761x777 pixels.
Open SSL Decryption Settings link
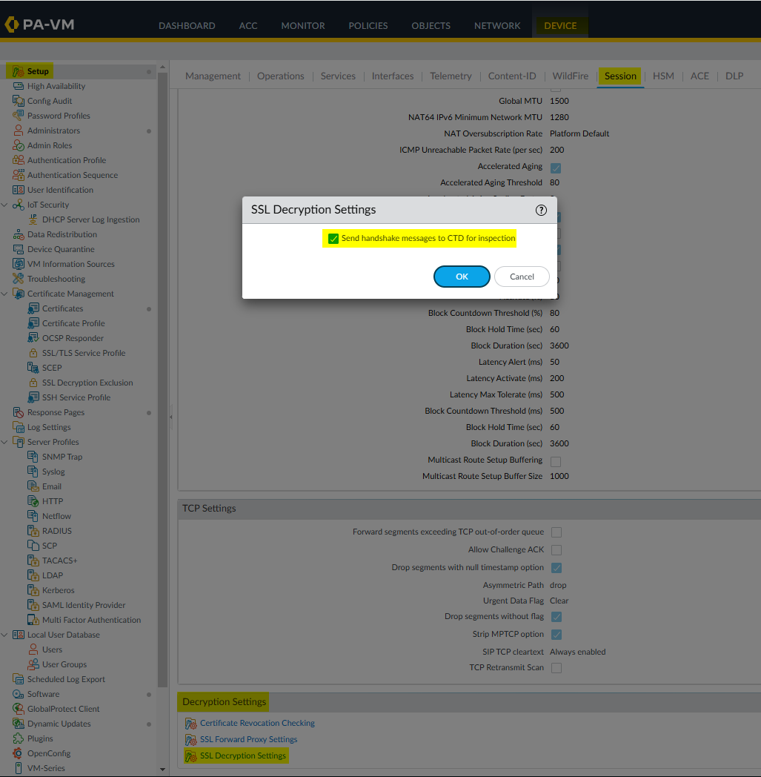(242, 756)
